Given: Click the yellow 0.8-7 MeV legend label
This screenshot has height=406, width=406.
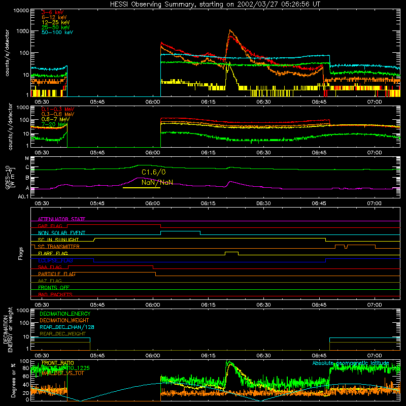Looking at the screenshot, I should click(56, 119).
